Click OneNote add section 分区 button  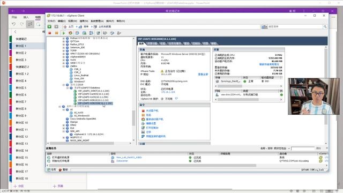19,186
